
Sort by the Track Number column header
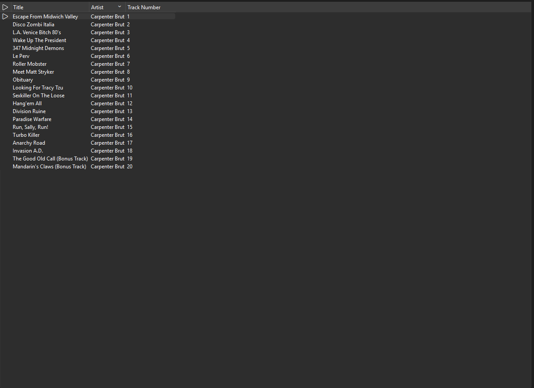pyautogui.click(x=144, y=7)
